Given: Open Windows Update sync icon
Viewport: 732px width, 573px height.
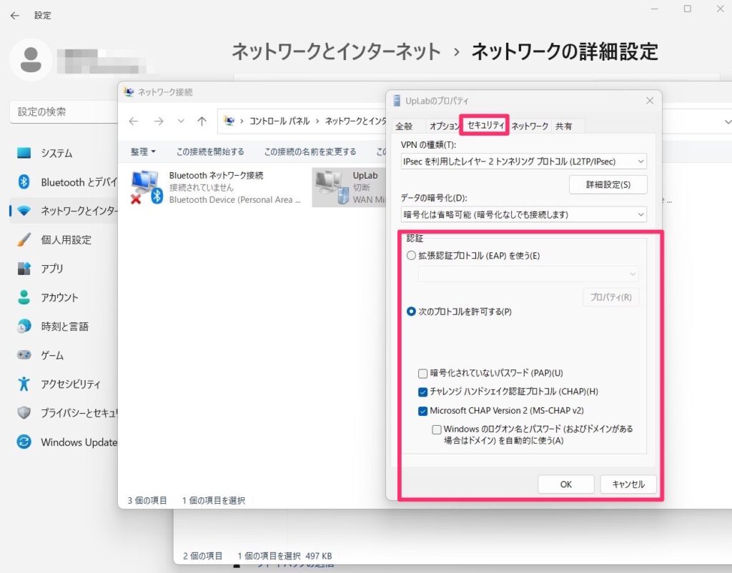Looking at the screenshot, I should pos(24,442).
